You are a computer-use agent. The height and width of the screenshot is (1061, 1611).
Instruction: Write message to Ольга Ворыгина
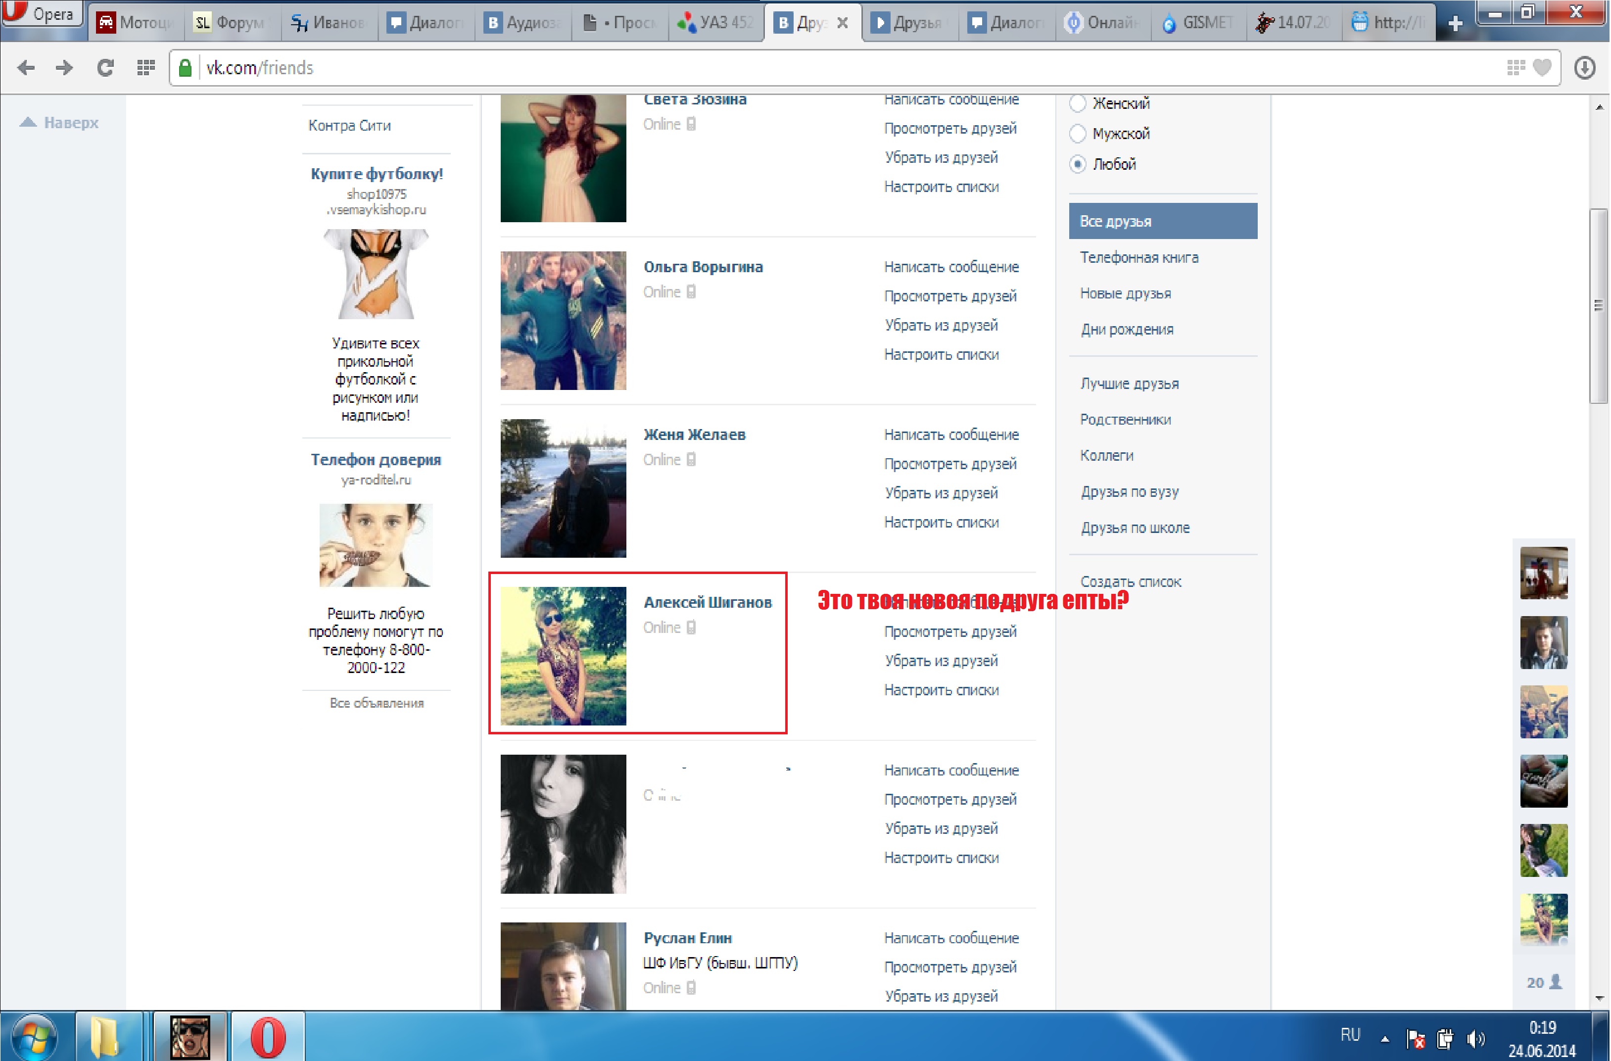(951, 267)
